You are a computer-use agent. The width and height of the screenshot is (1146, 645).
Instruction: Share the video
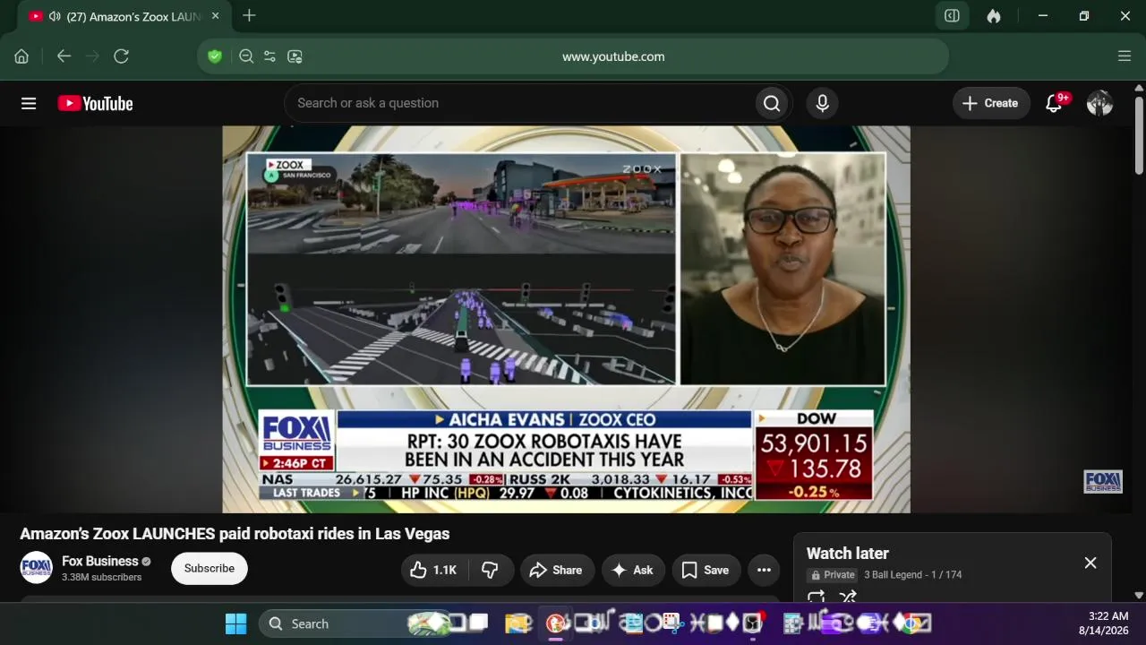pyautogui.click(x=556, y=570)
